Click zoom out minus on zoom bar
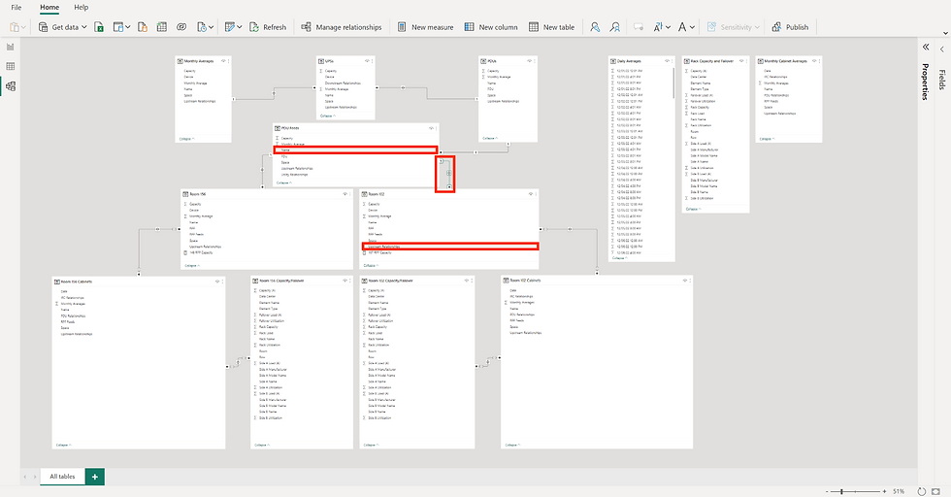 click(x=827, y=491)
